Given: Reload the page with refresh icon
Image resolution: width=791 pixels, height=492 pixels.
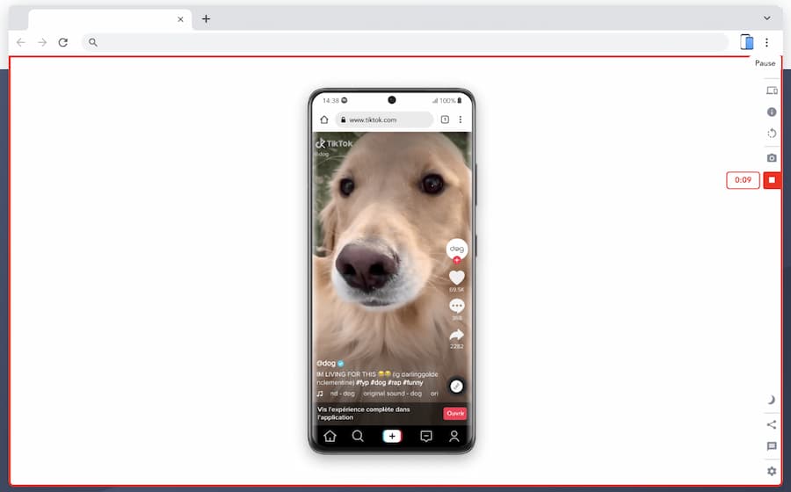Looking at the screenshot, I should pos(63,42).
